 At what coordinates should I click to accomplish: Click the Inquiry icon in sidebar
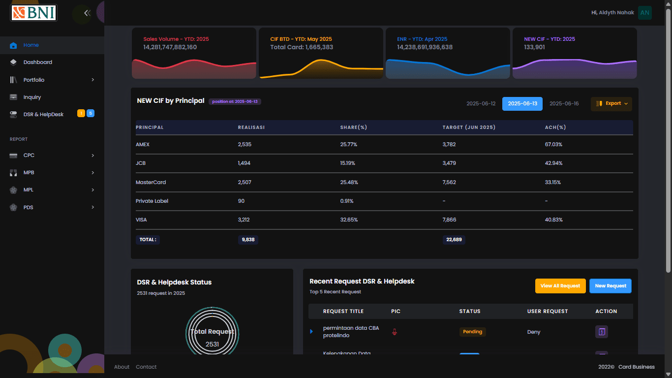pyautogui.click(x=13, y=97)
